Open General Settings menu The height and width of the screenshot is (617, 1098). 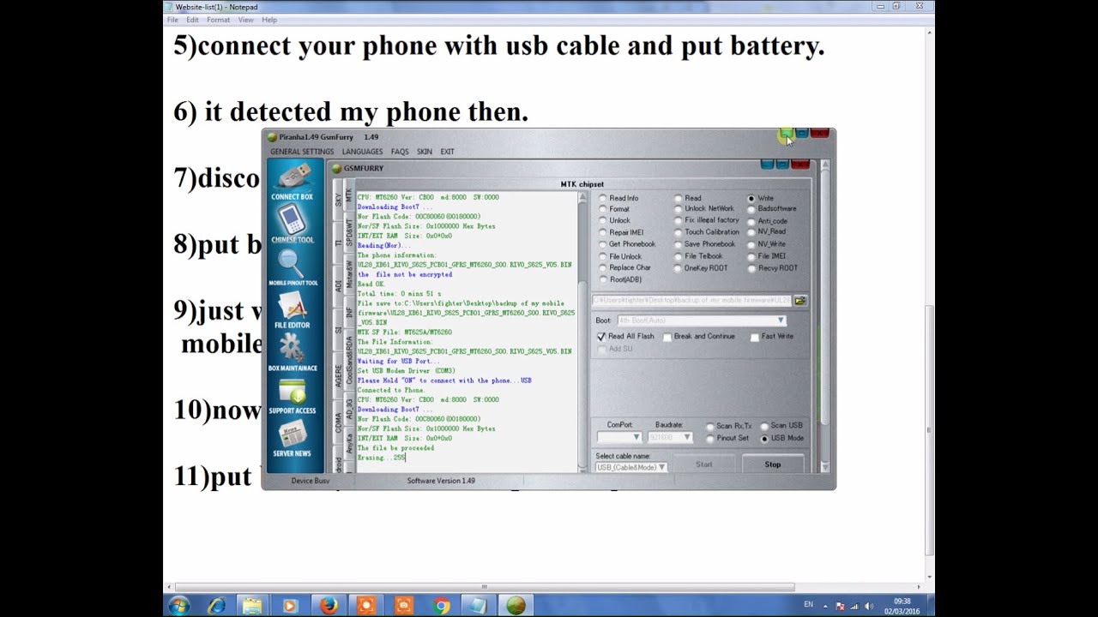(x=302, y=152)
